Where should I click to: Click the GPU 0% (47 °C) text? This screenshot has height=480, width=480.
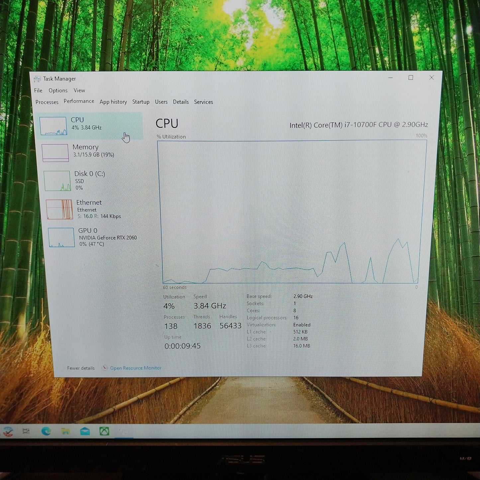tap(92, 244)
